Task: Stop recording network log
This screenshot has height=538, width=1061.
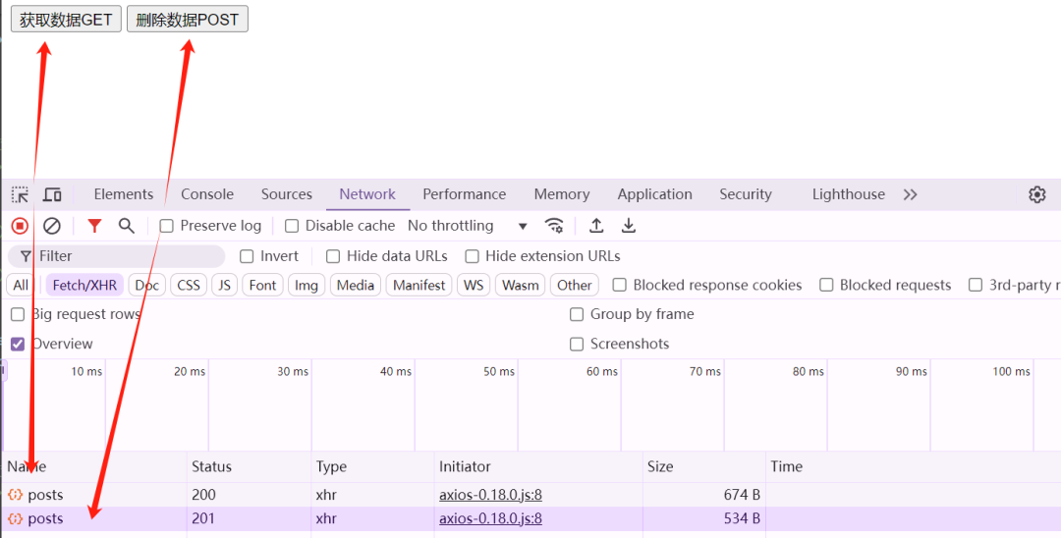Action: (20, 226)
